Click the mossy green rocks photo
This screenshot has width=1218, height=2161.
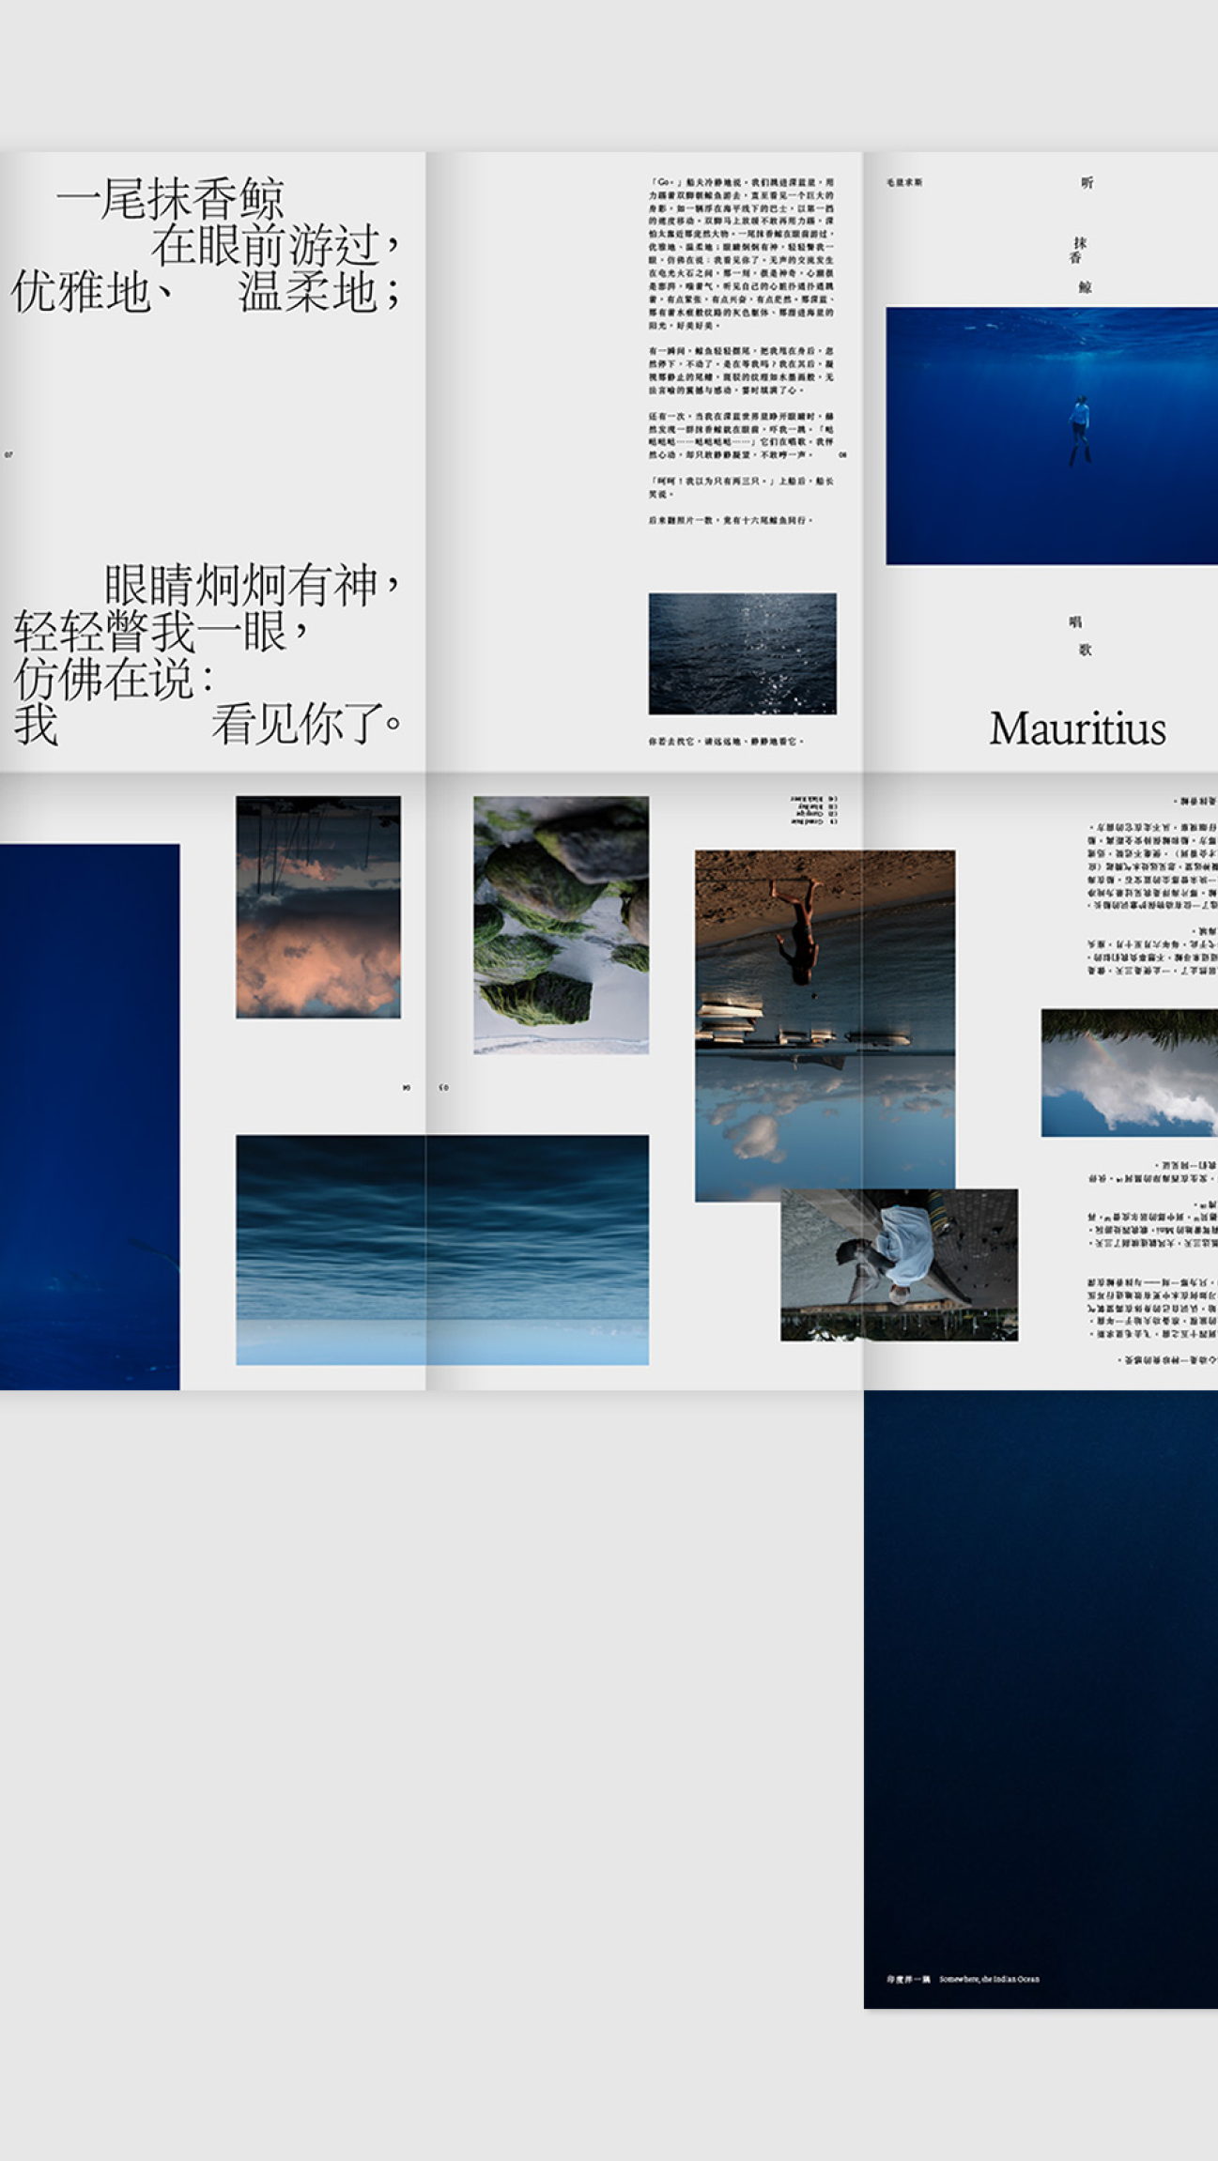[561, 925]
